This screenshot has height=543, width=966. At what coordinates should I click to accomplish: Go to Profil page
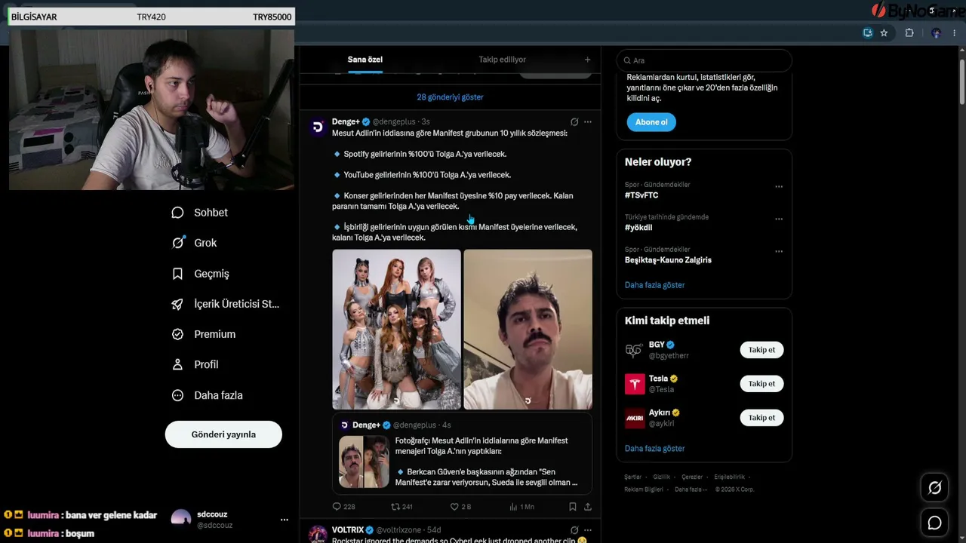[x=195, y=364]
